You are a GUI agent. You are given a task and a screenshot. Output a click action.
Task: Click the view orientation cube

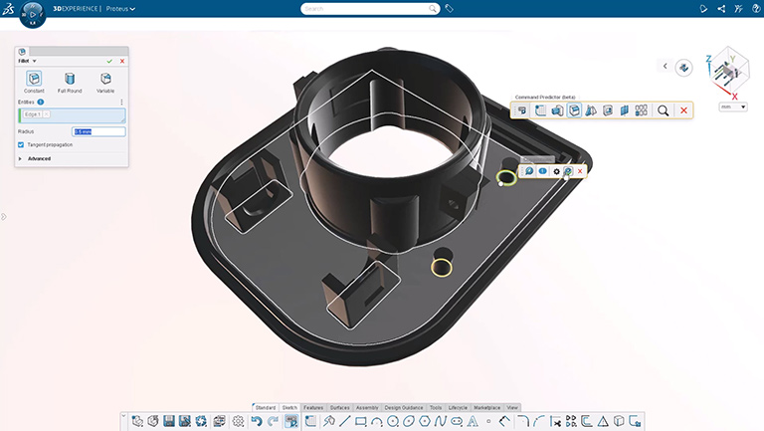pos(730,70)
